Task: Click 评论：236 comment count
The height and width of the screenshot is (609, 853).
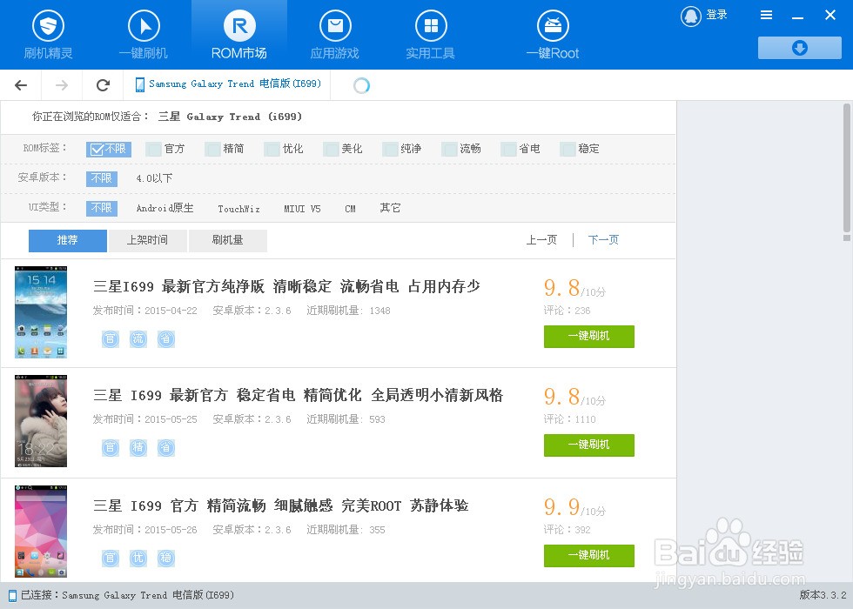Action: pyautogui.click(x=567, y=311)
